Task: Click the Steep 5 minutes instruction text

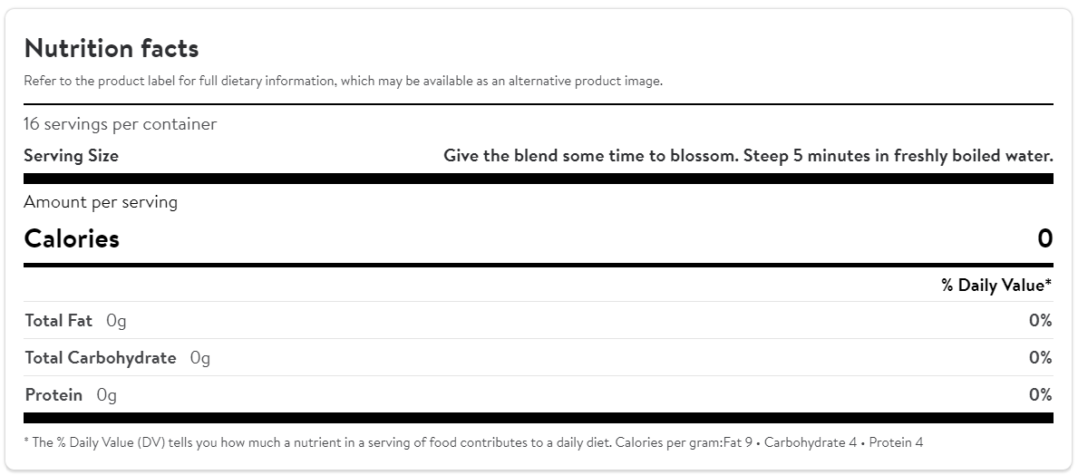Action: (748, 156)
